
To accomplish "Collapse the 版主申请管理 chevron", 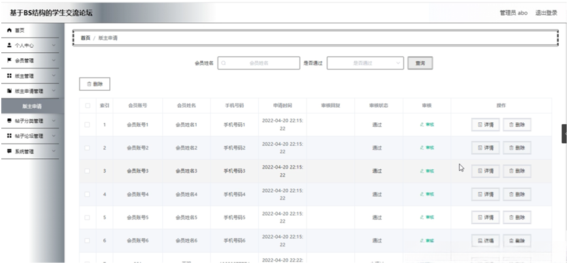I will (x=54, y=91).
